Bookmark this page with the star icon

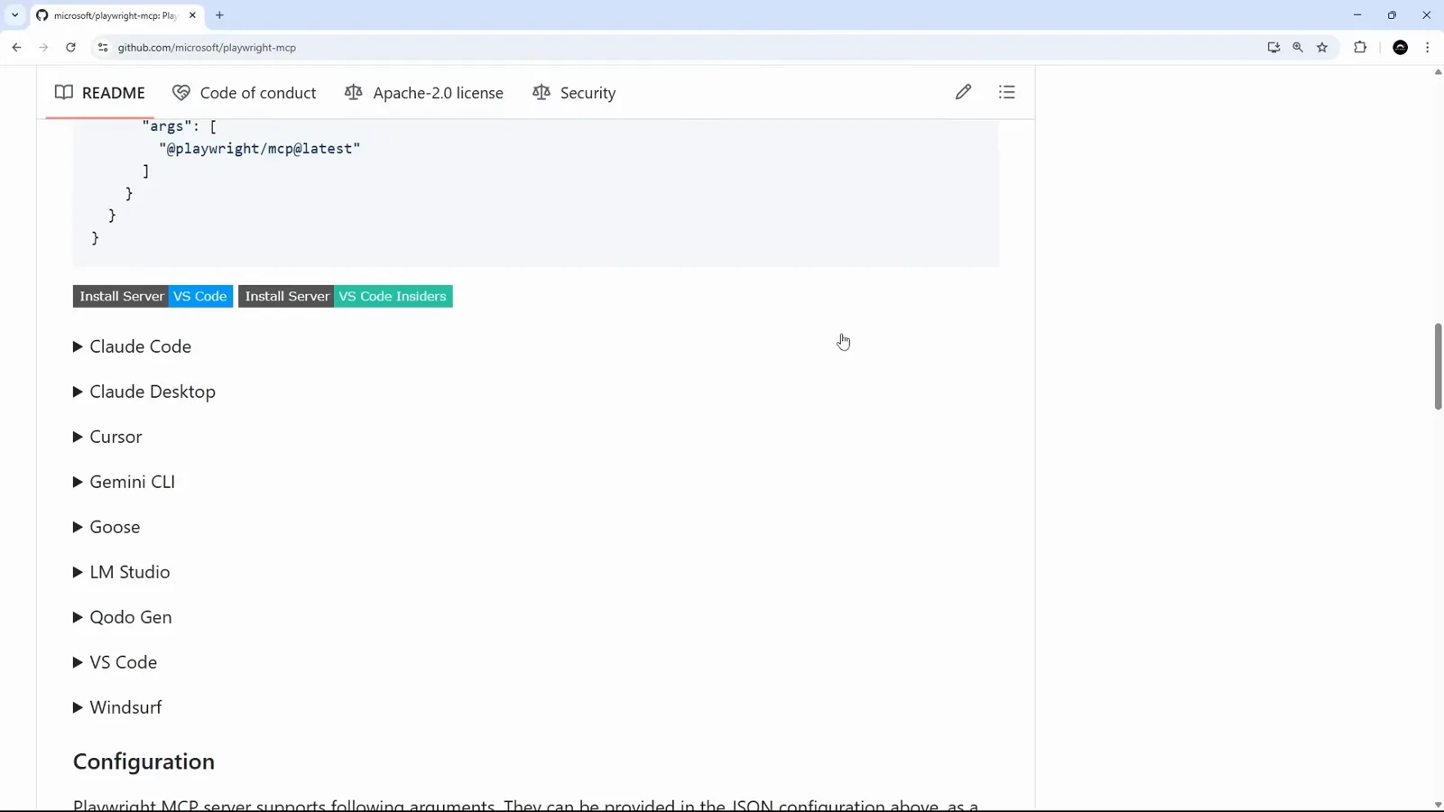1322,48
